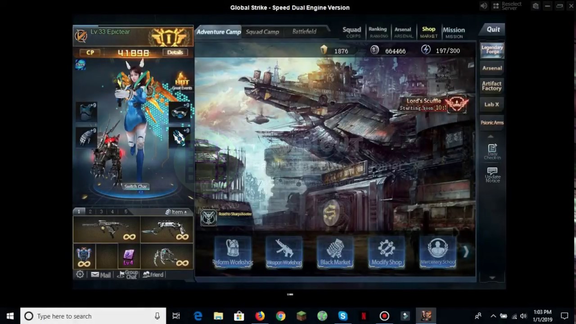The width and height of the screenshot is (576, 324).
Task: Click the Windows search box
Action: coord(93,316)
